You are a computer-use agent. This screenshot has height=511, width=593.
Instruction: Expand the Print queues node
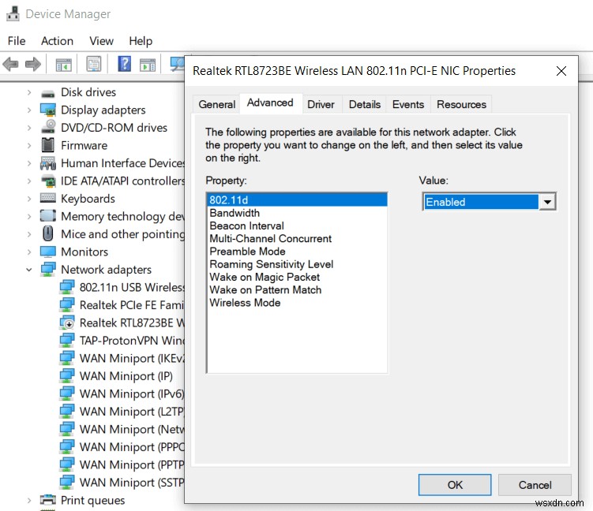(x=29, y=501)
